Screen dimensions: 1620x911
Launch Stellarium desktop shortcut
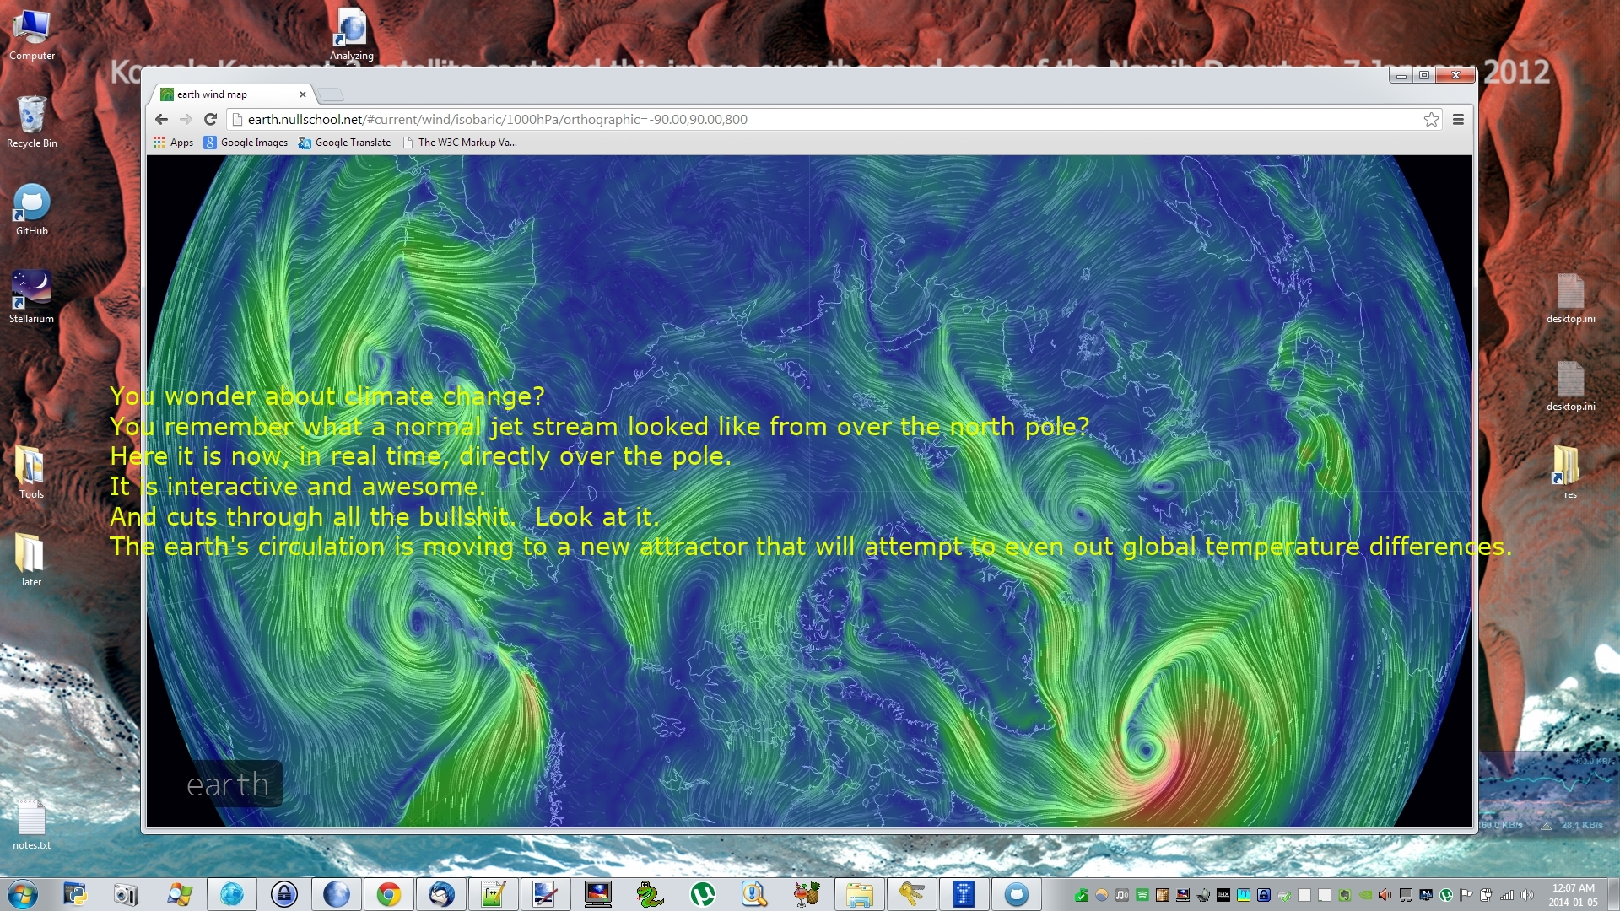[x=32, y=297]
